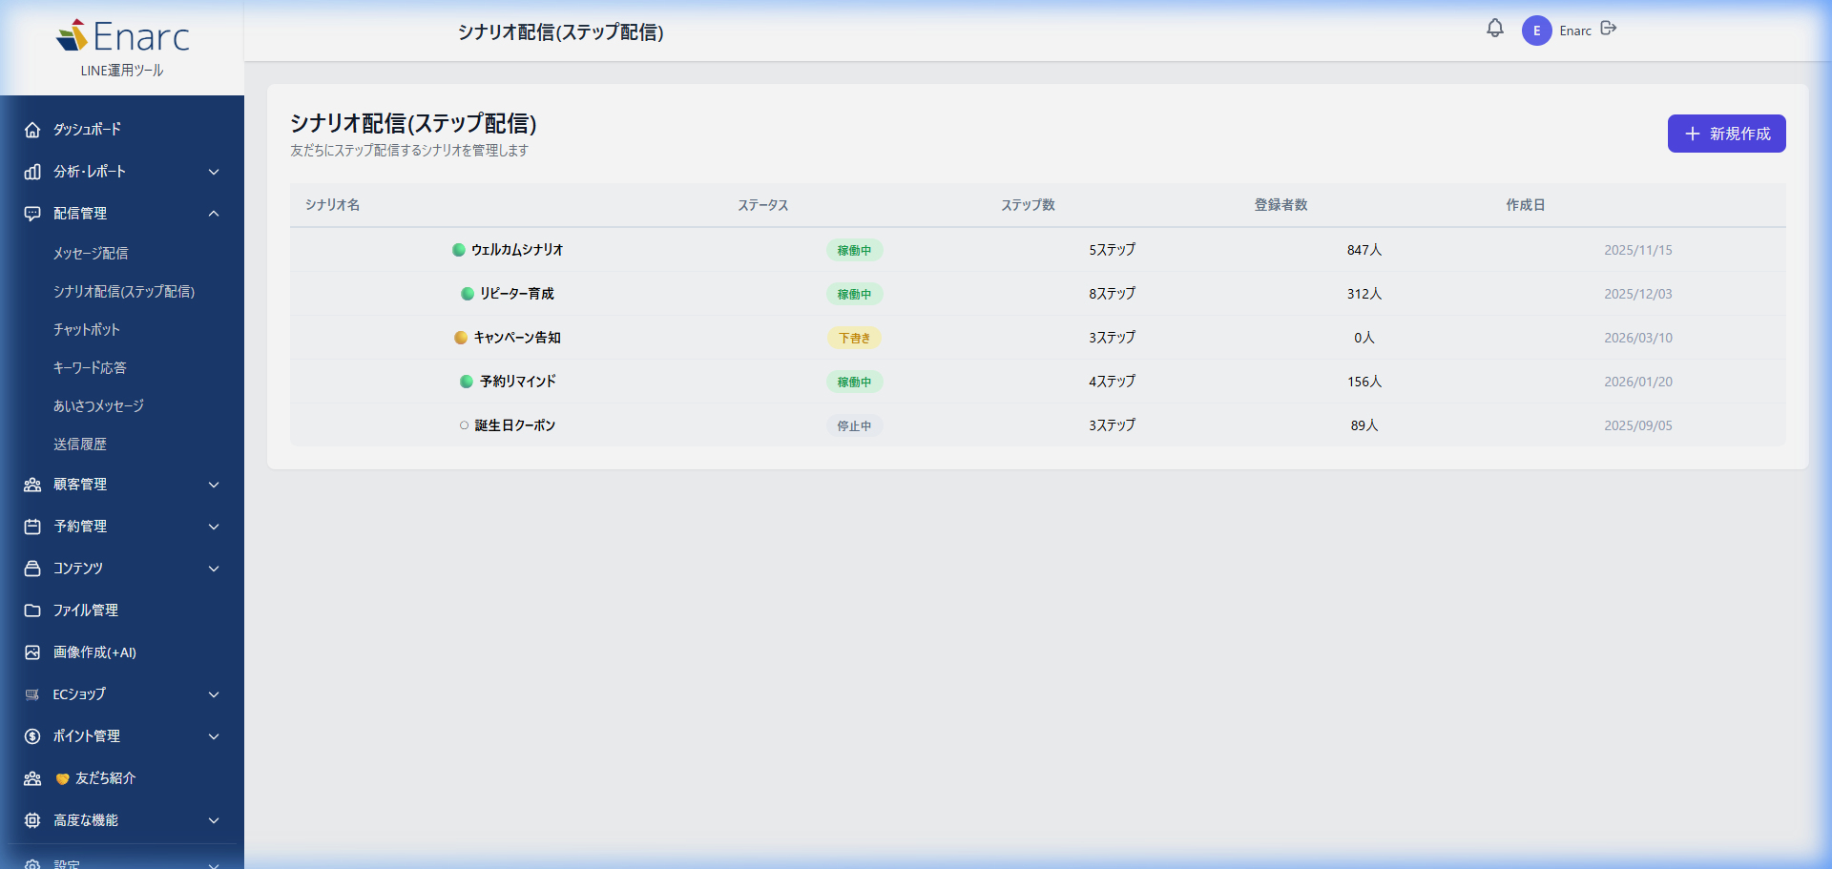Click the 画像作成(+AI) image icon

[x=32, y=652]
